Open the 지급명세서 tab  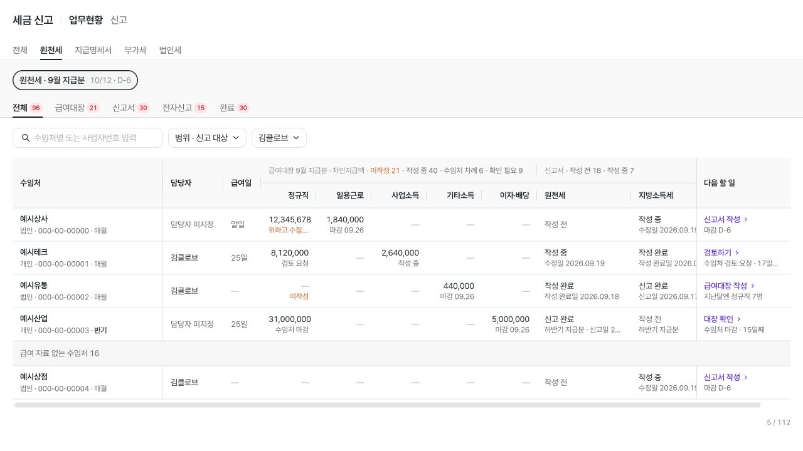[x=93, y=50]
